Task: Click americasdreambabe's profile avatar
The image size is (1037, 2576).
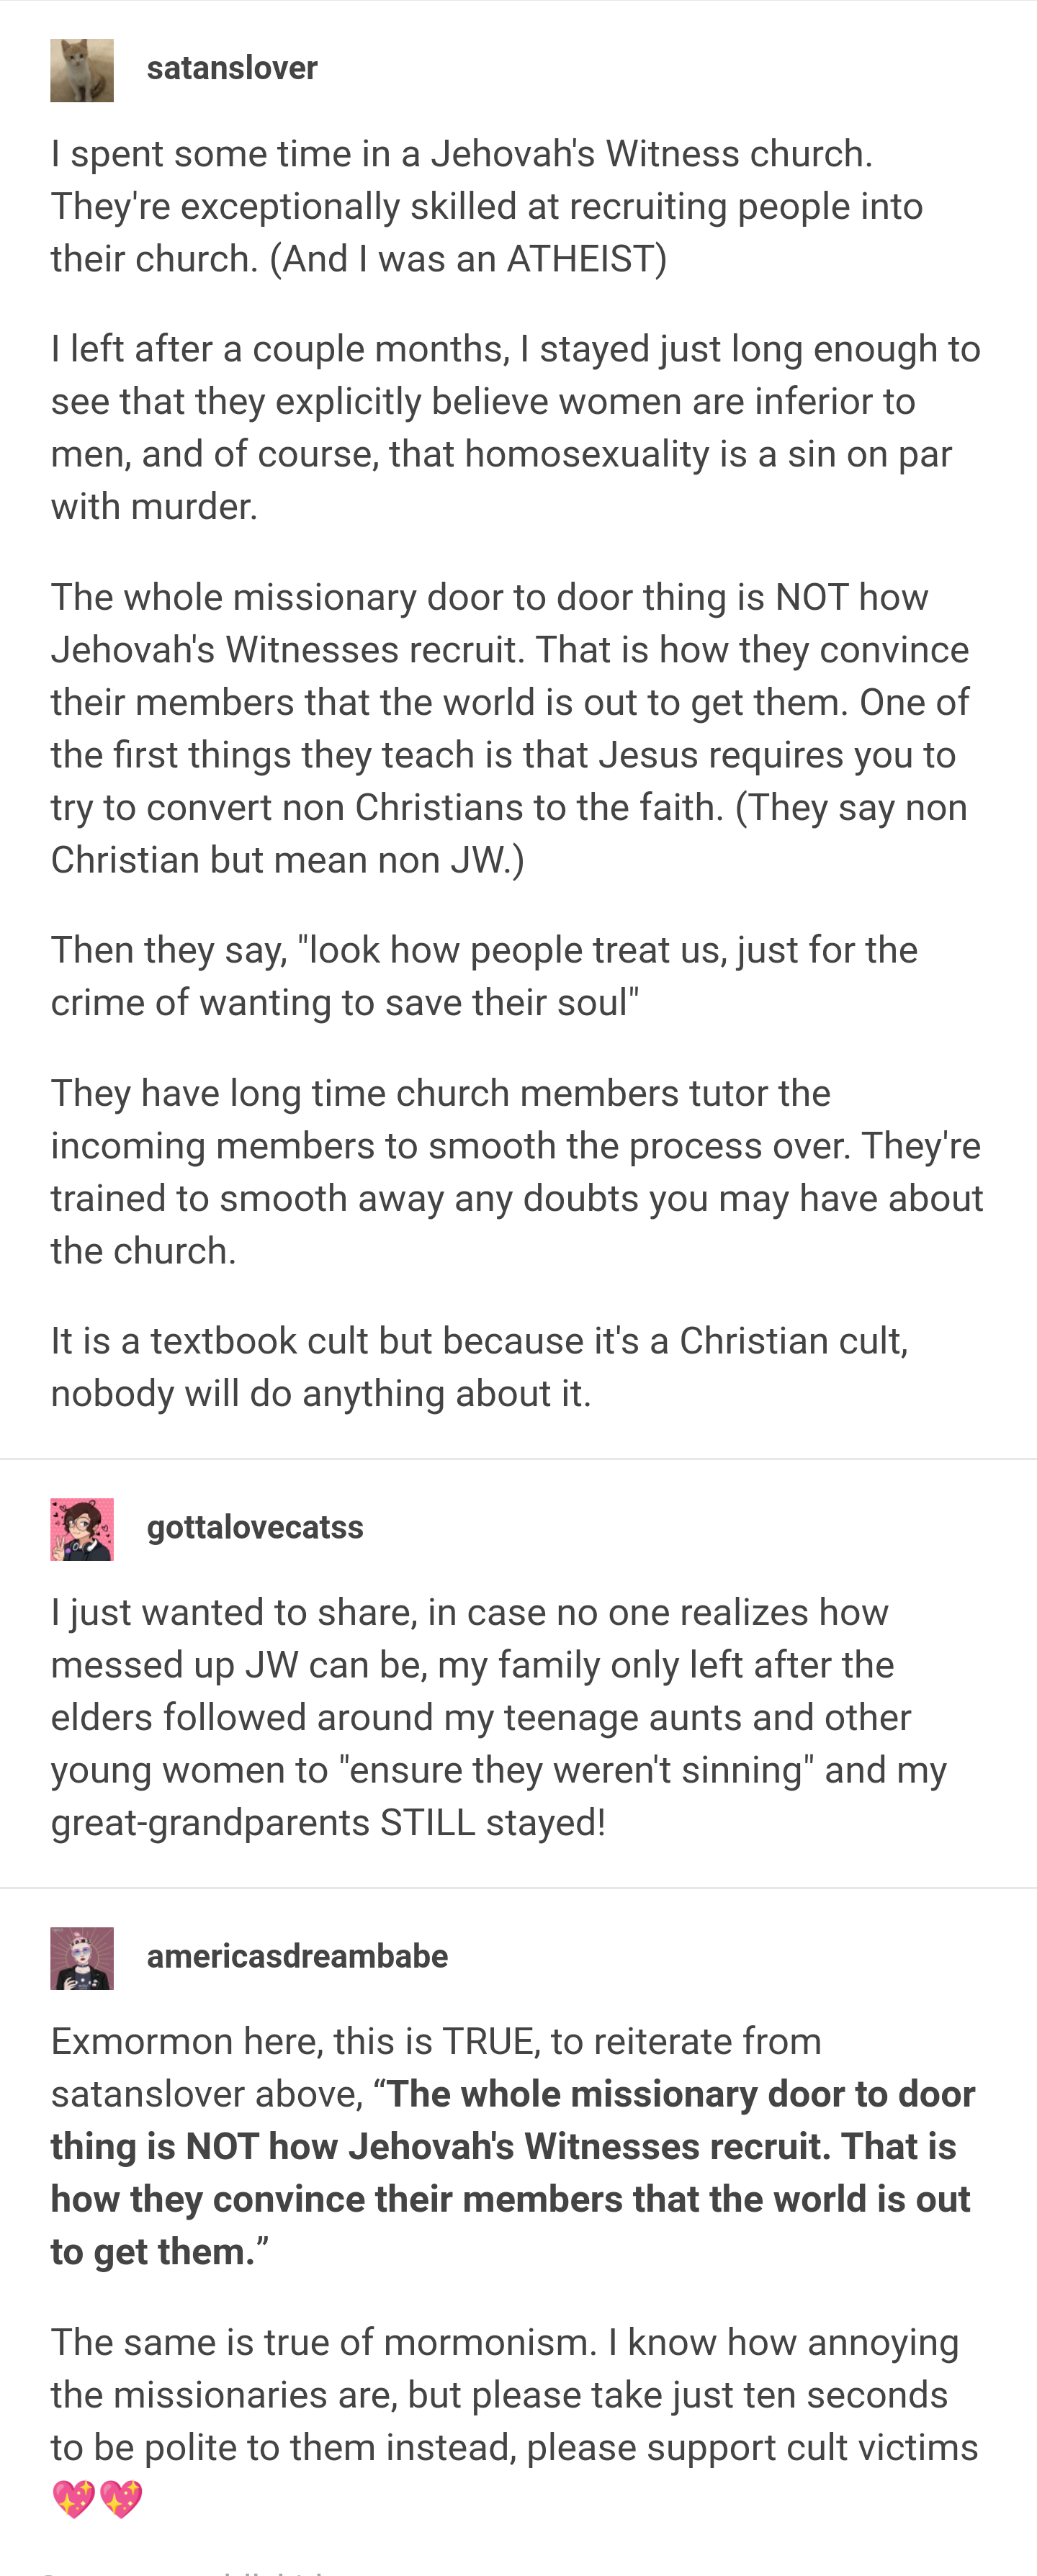Action: [82, 1958]
